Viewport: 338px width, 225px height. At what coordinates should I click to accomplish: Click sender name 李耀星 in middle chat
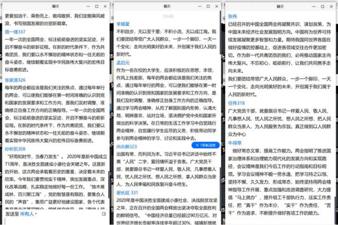[x=123, y=24]
